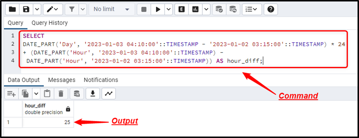
Task: Open the No limit rows dropdown
Action: click(111, 9)
